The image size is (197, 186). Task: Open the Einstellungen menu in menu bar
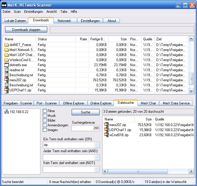point(34,12)
